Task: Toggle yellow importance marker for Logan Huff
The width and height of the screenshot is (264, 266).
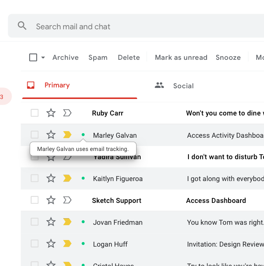Action: (x=67, y=244)
